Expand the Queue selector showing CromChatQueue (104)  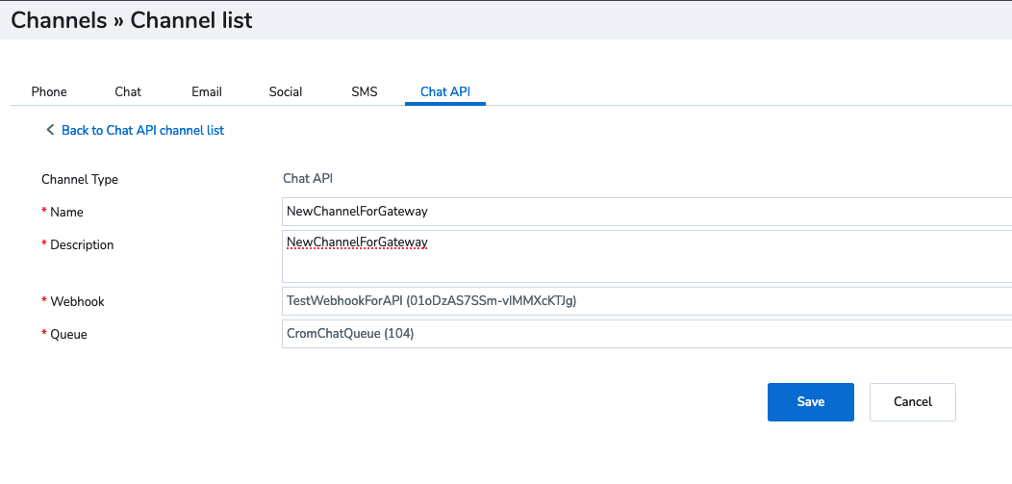click(x=645, y=334)
